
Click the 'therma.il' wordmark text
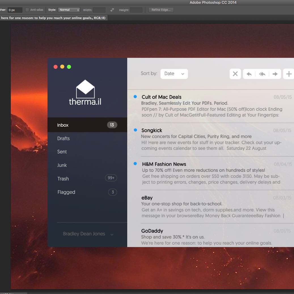coord(85,102)
